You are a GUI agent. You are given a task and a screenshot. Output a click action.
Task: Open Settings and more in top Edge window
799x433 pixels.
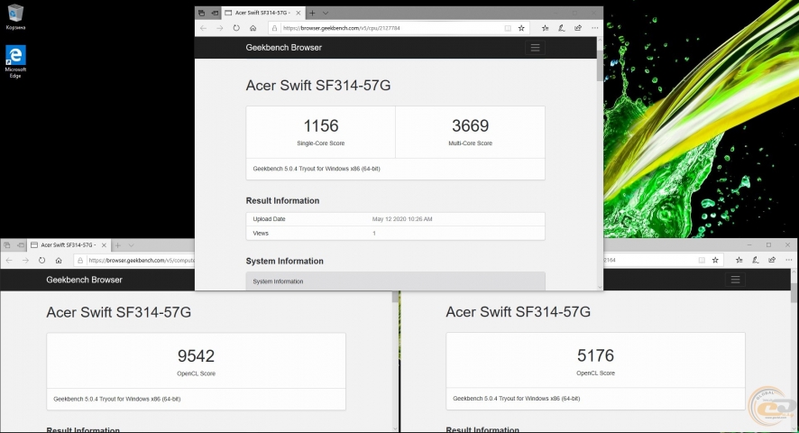pyautogui.click(x=594, y=28)
